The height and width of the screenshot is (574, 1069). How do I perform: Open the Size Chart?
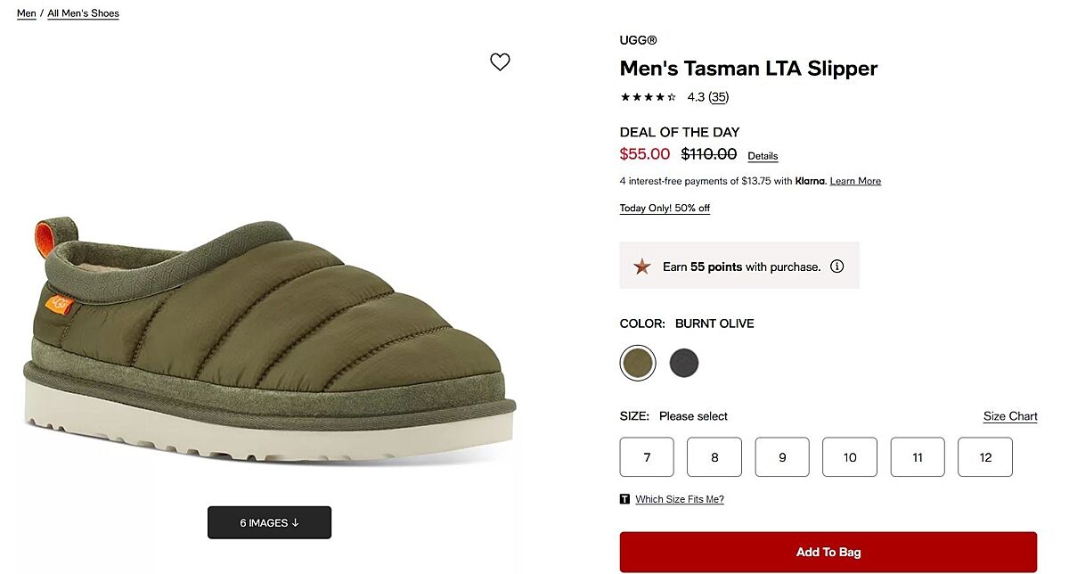(x=1010, y=416)
